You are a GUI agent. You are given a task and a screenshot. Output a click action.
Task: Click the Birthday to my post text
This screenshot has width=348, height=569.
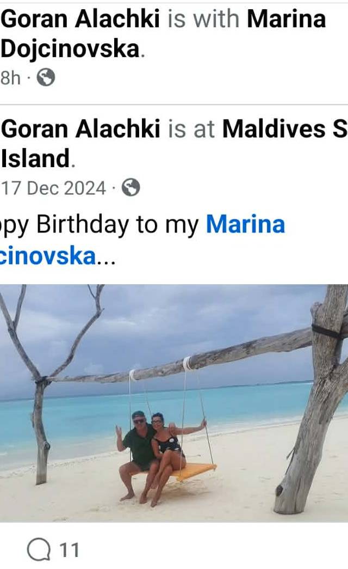(117, 225)
